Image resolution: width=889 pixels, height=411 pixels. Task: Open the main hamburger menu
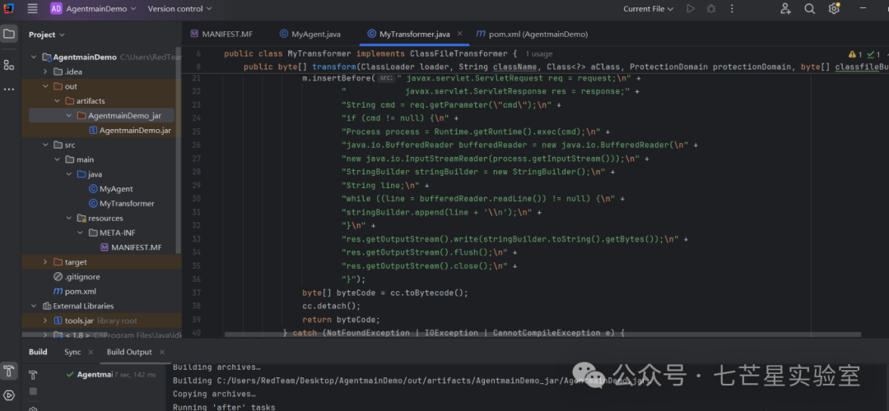click(x=32, y=8)
